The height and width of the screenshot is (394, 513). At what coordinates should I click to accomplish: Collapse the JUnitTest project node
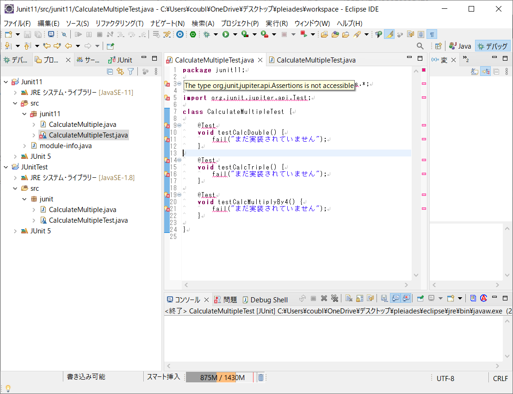click(x=6, y=167)
